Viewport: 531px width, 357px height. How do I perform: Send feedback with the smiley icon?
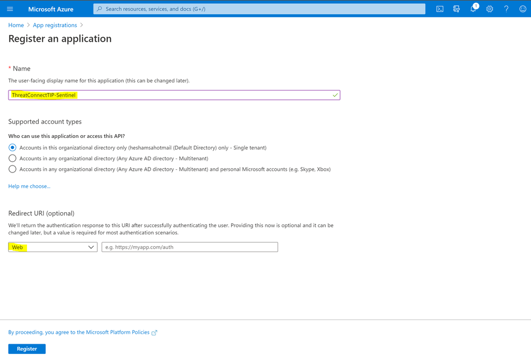pos(522,9)
